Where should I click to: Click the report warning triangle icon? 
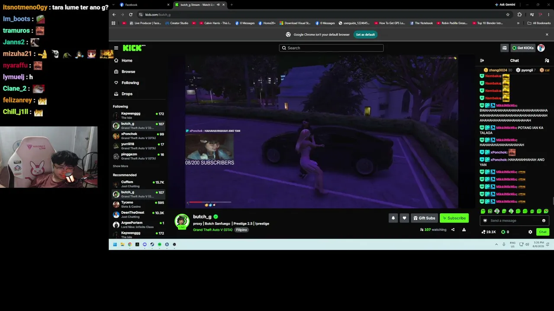point(464,230)
